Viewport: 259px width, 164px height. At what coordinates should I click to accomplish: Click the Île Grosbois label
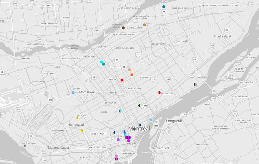(x=250, y=56)
